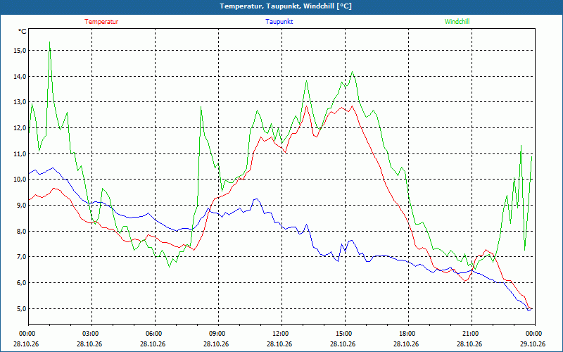Click the 06:00 time axis label
This screenshot has width=563, height=352.
tap(155, 334)
